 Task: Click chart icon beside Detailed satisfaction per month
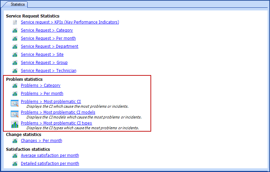(15, 164)
